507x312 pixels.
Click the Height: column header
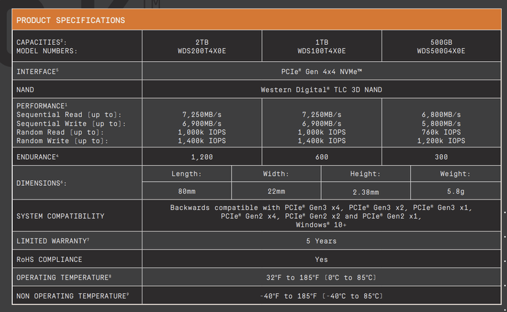click(x=365, y=174)
